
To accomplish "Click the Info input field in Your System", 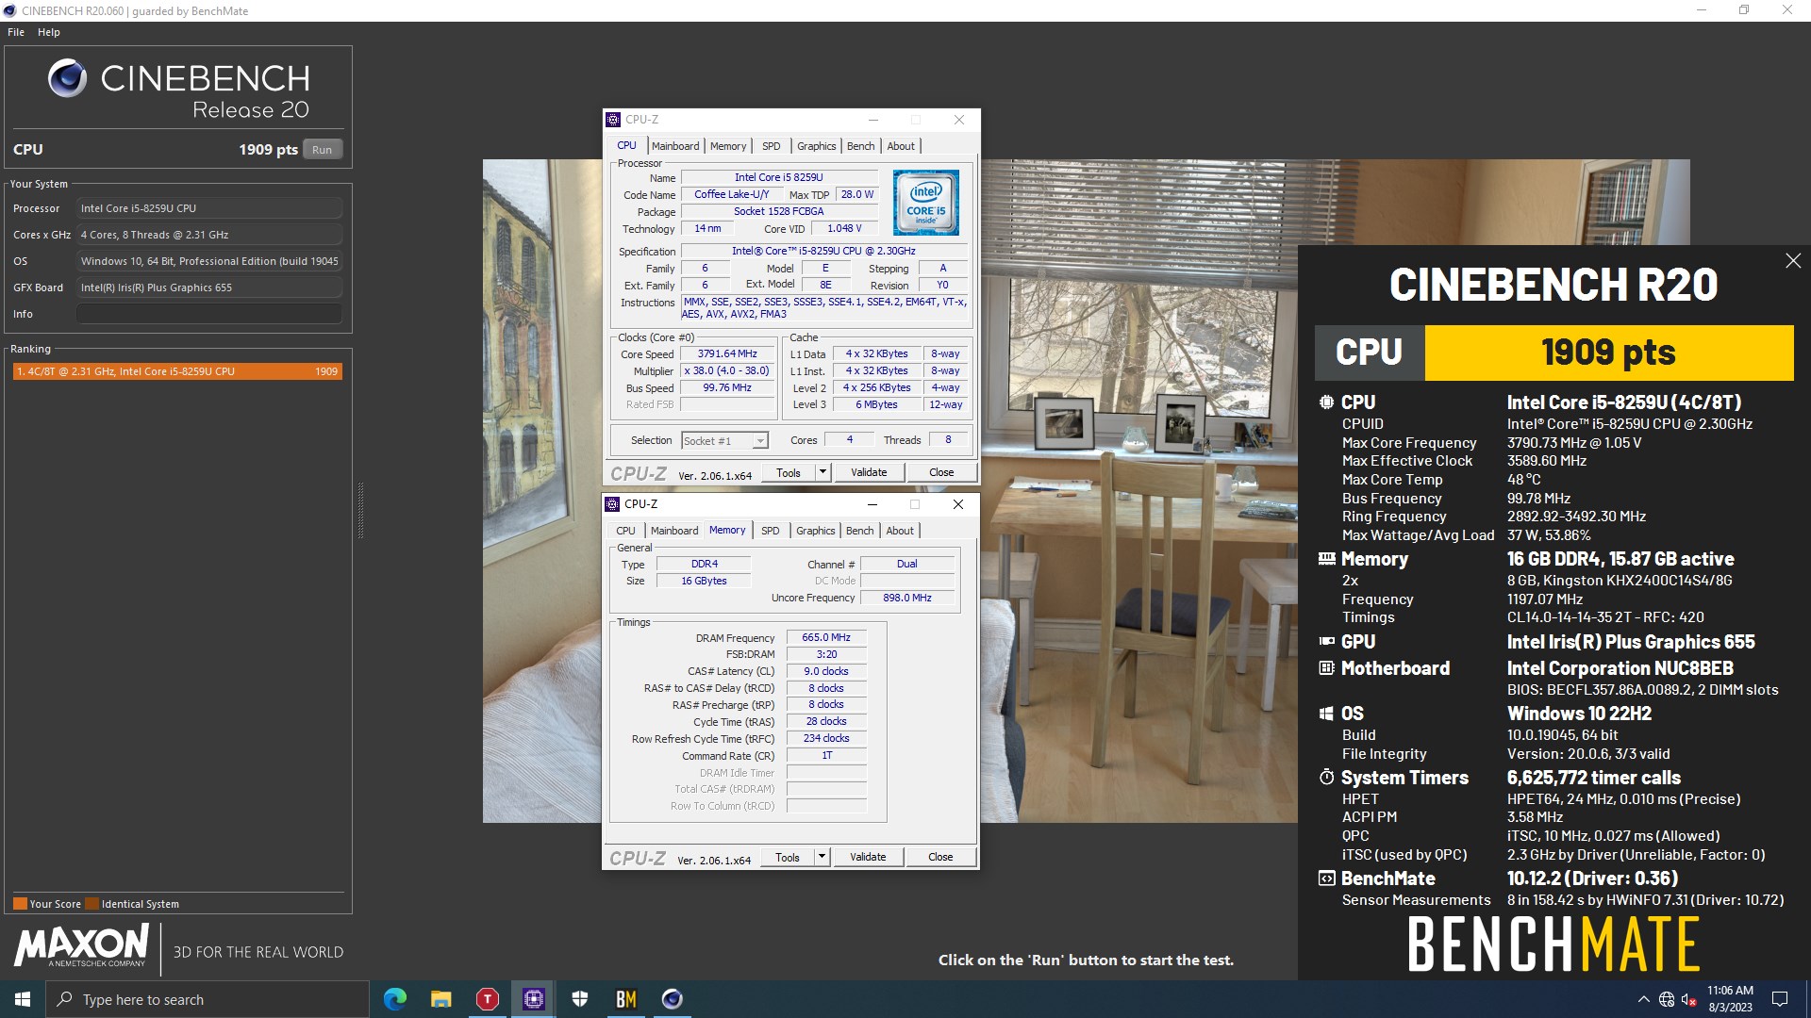I will 209,314.
